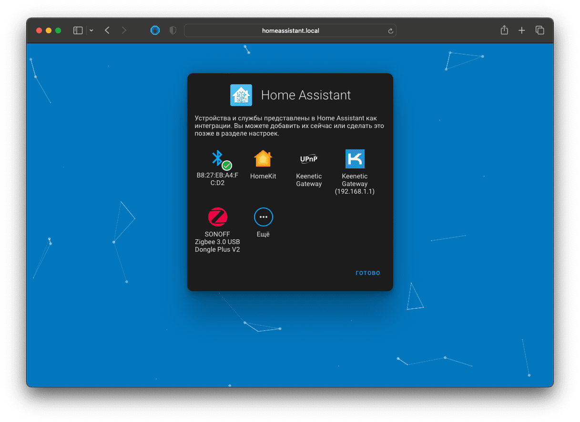Focus the homeassistant.local address bar

pyautogui.click(x=290, y=30)
